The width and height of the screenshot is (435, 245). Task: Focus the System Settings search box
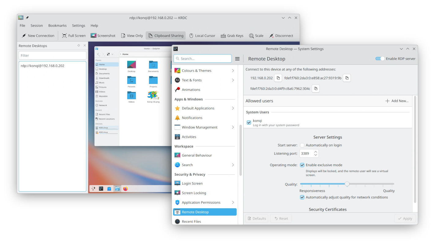(203, 58)
